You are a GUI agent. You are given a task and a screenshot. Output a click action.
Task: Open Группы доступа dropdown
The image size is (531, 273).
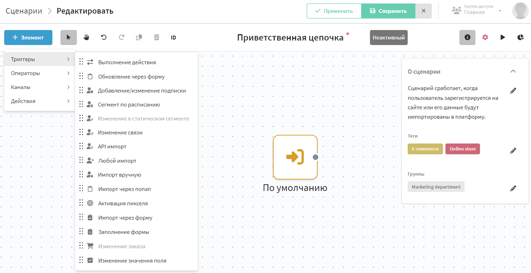(477, 10)
